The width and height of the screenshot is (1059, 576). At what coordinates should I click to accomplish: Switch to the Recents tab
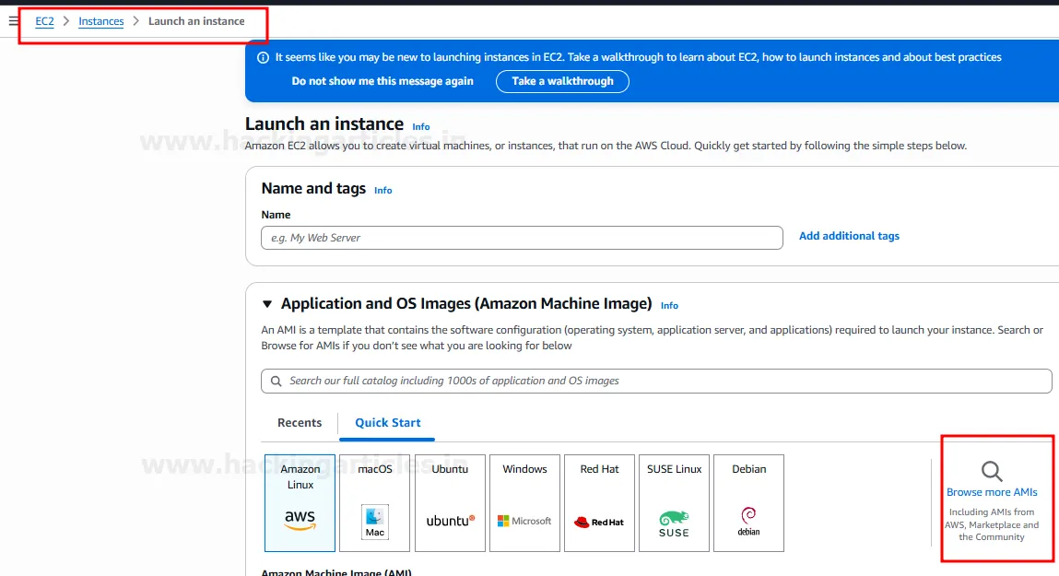click(x=300, y=422)
